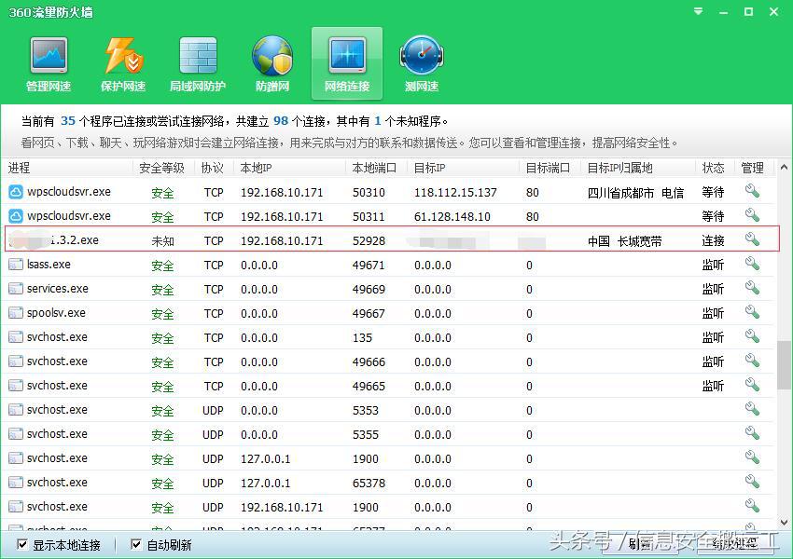
Task: Click the wrench icon for wpscloudsvr.exe
Action: tap(753, 191)
